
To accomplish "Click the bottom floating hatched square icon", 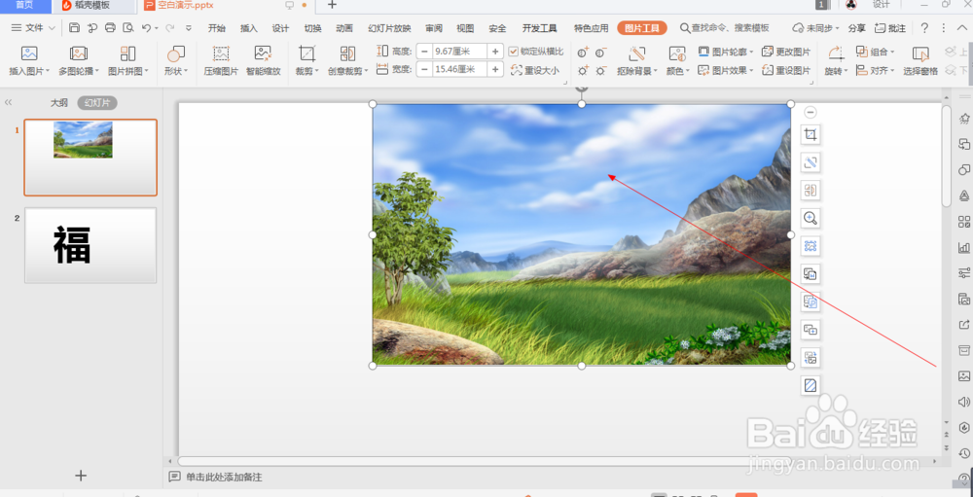I will click(x=811, y=385).
